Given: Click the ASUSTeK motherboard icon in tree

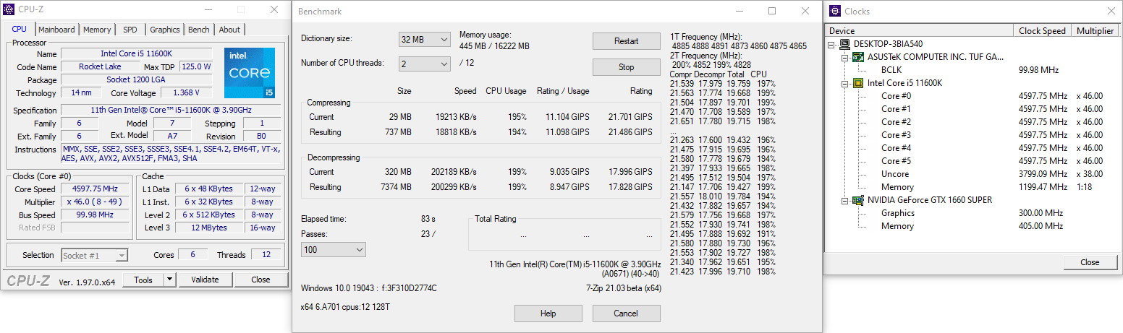Looking at the screenshot, I should [x=858, y=56].
